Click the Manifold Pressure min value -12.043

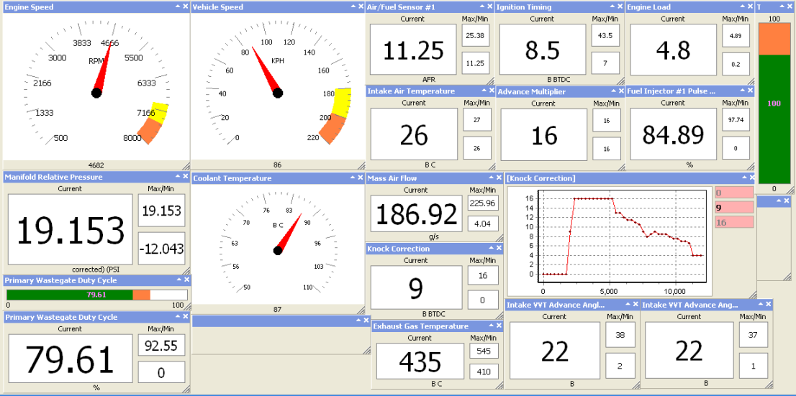coord(161,249)
